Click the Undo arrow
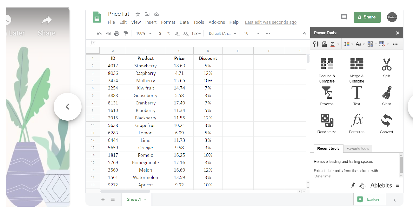 (99, 34)
